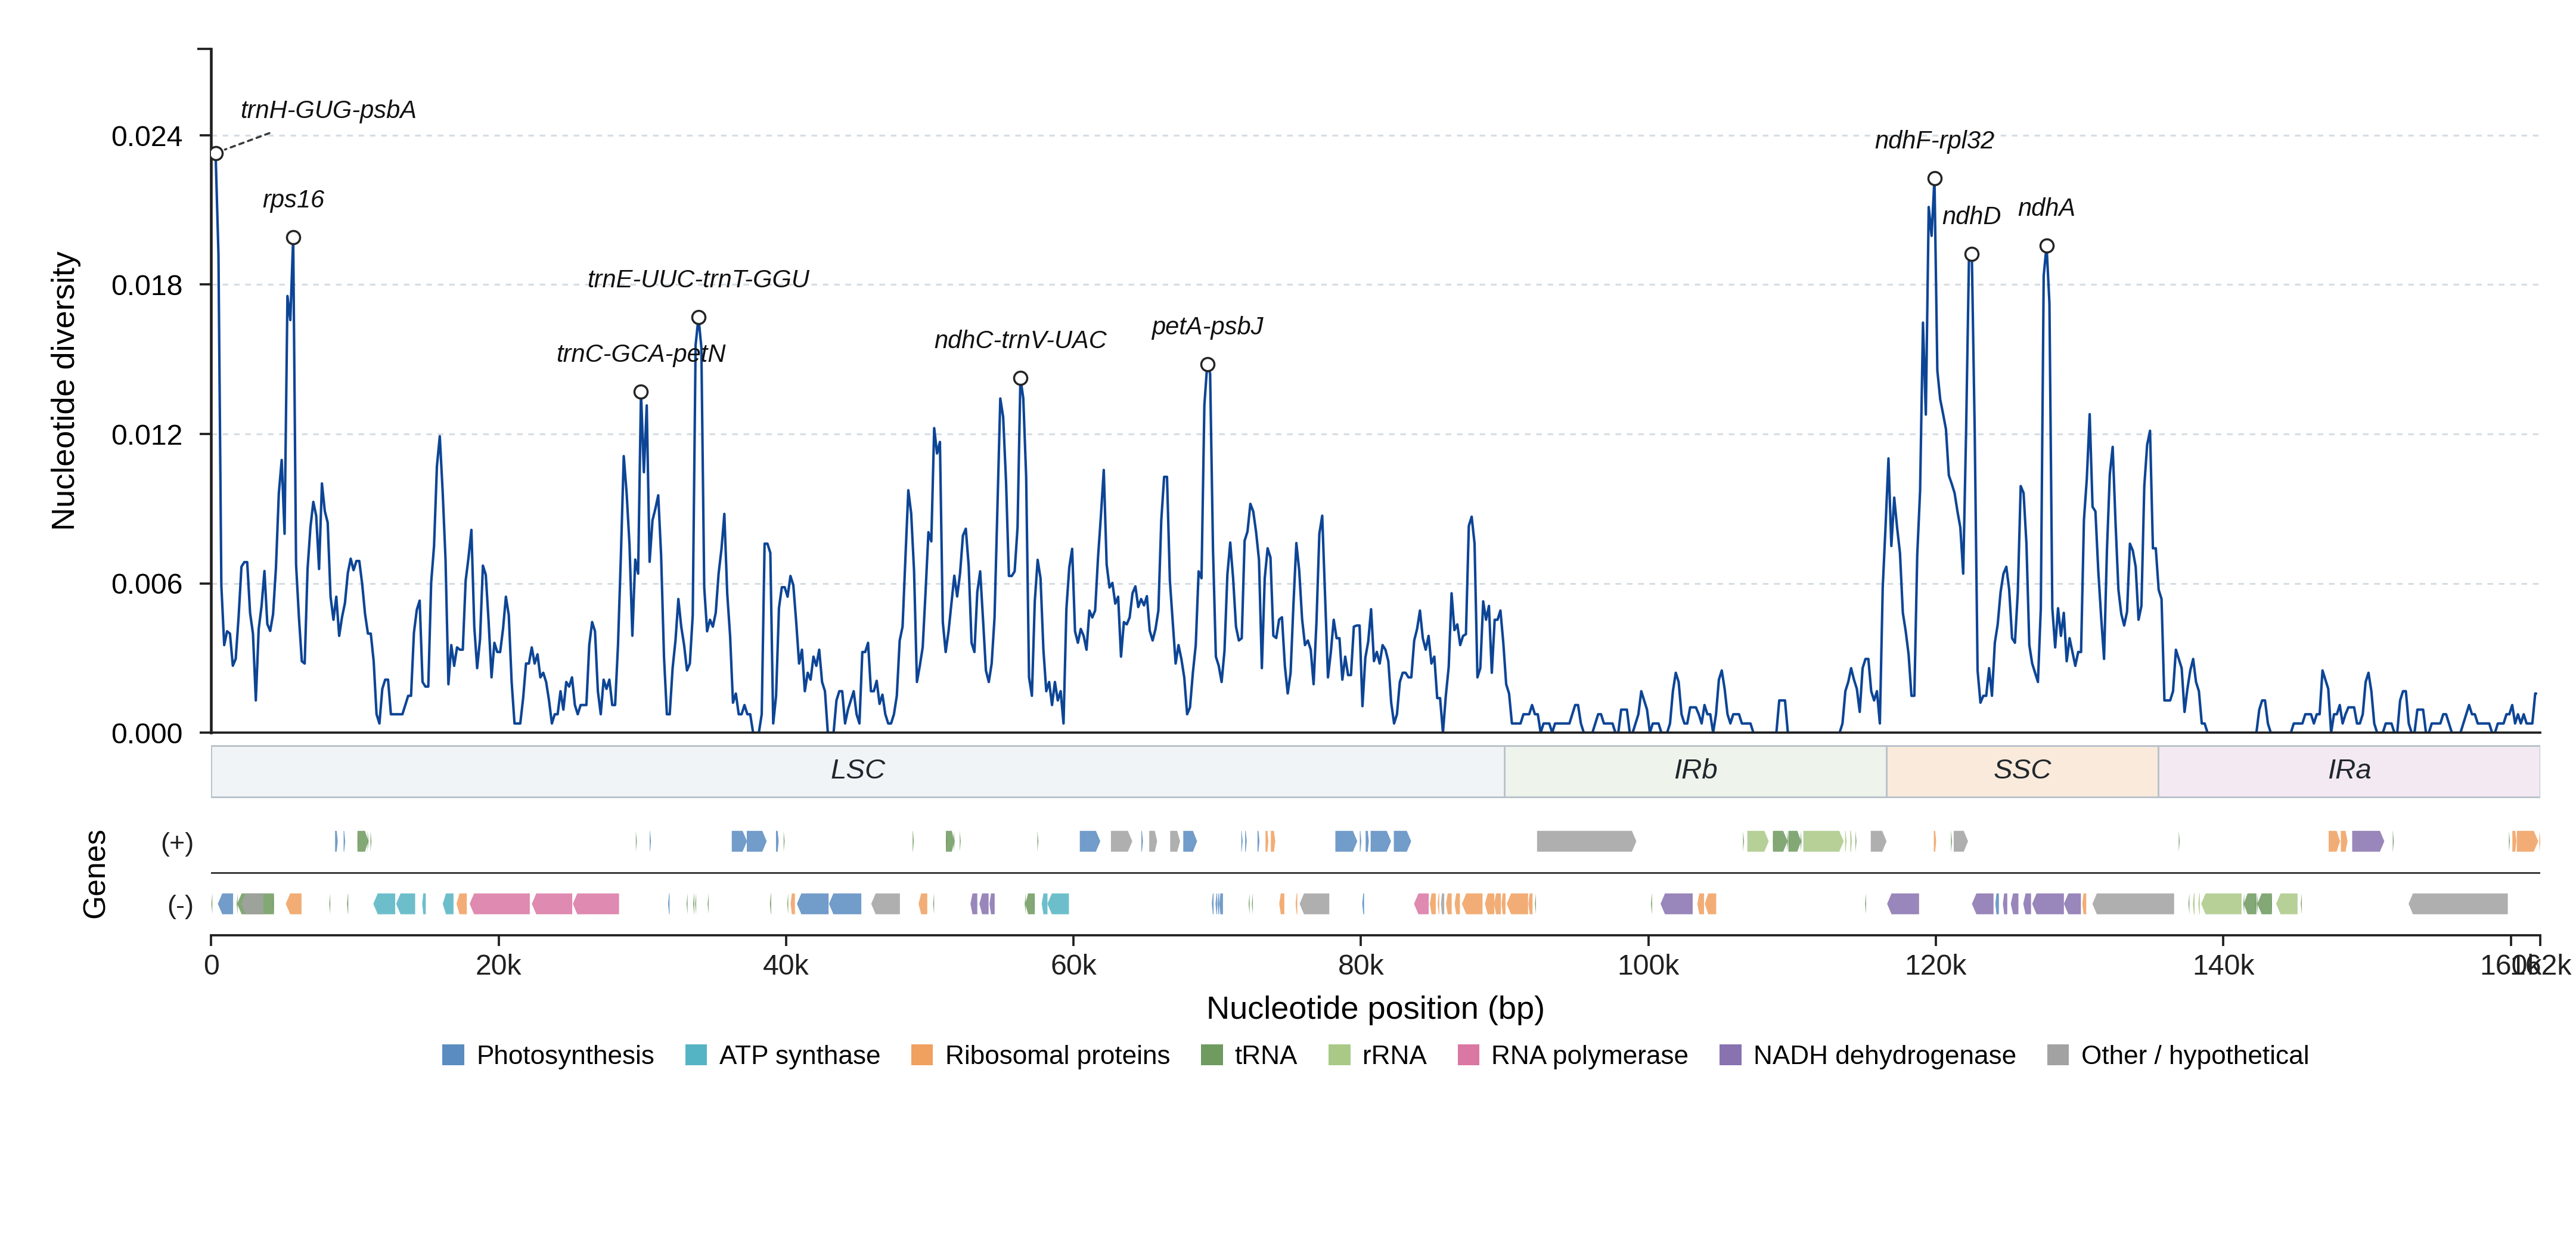Select the ndhD peak marker circle

pos(1972,254)
